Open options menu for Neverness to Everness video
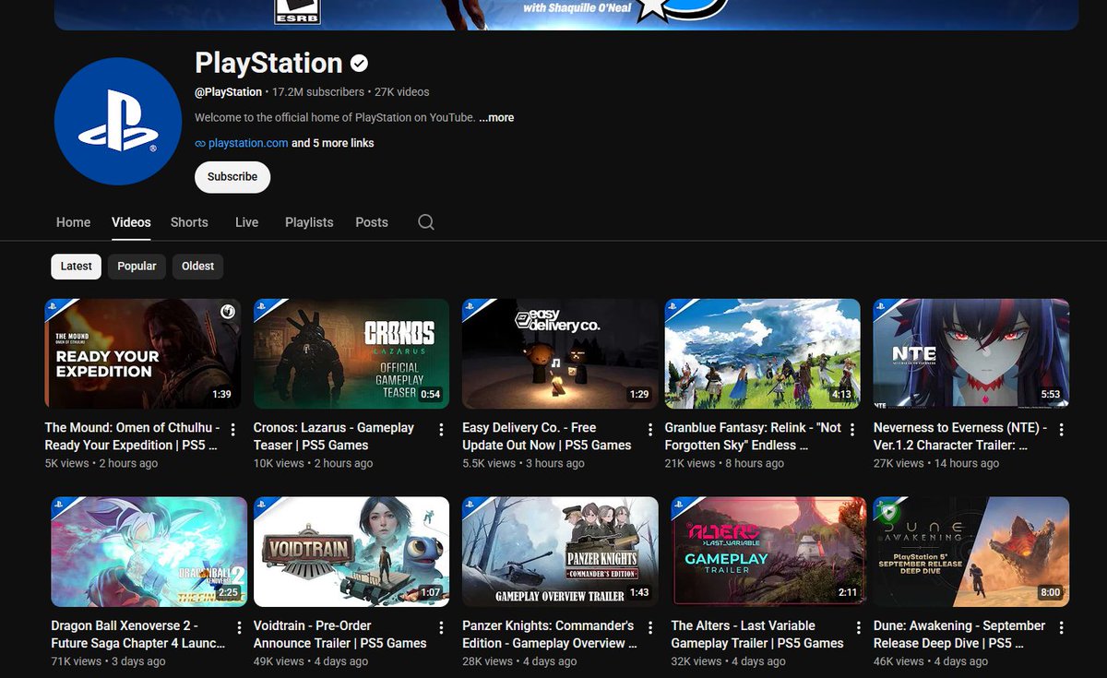1107x678 pixels. (1062, 430)
